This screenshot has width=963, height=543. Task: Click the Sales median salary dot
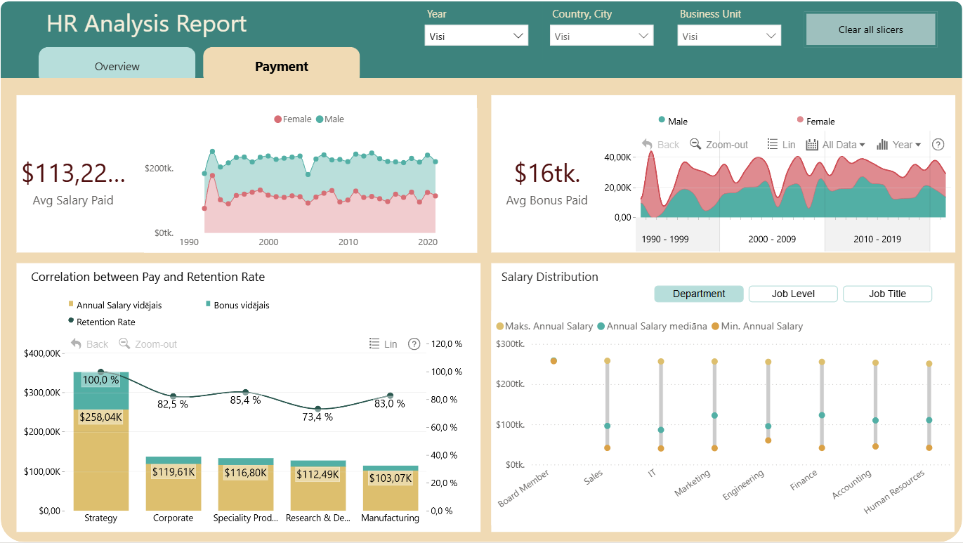tap(607, 426)
